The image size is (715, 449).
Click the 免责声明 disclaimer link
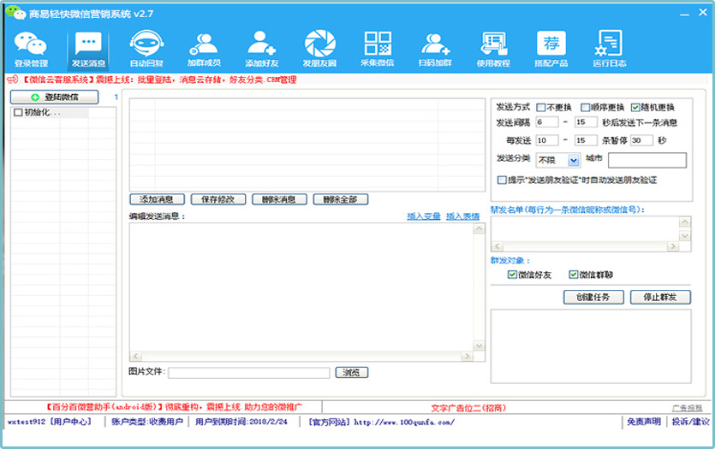(643, 422)
